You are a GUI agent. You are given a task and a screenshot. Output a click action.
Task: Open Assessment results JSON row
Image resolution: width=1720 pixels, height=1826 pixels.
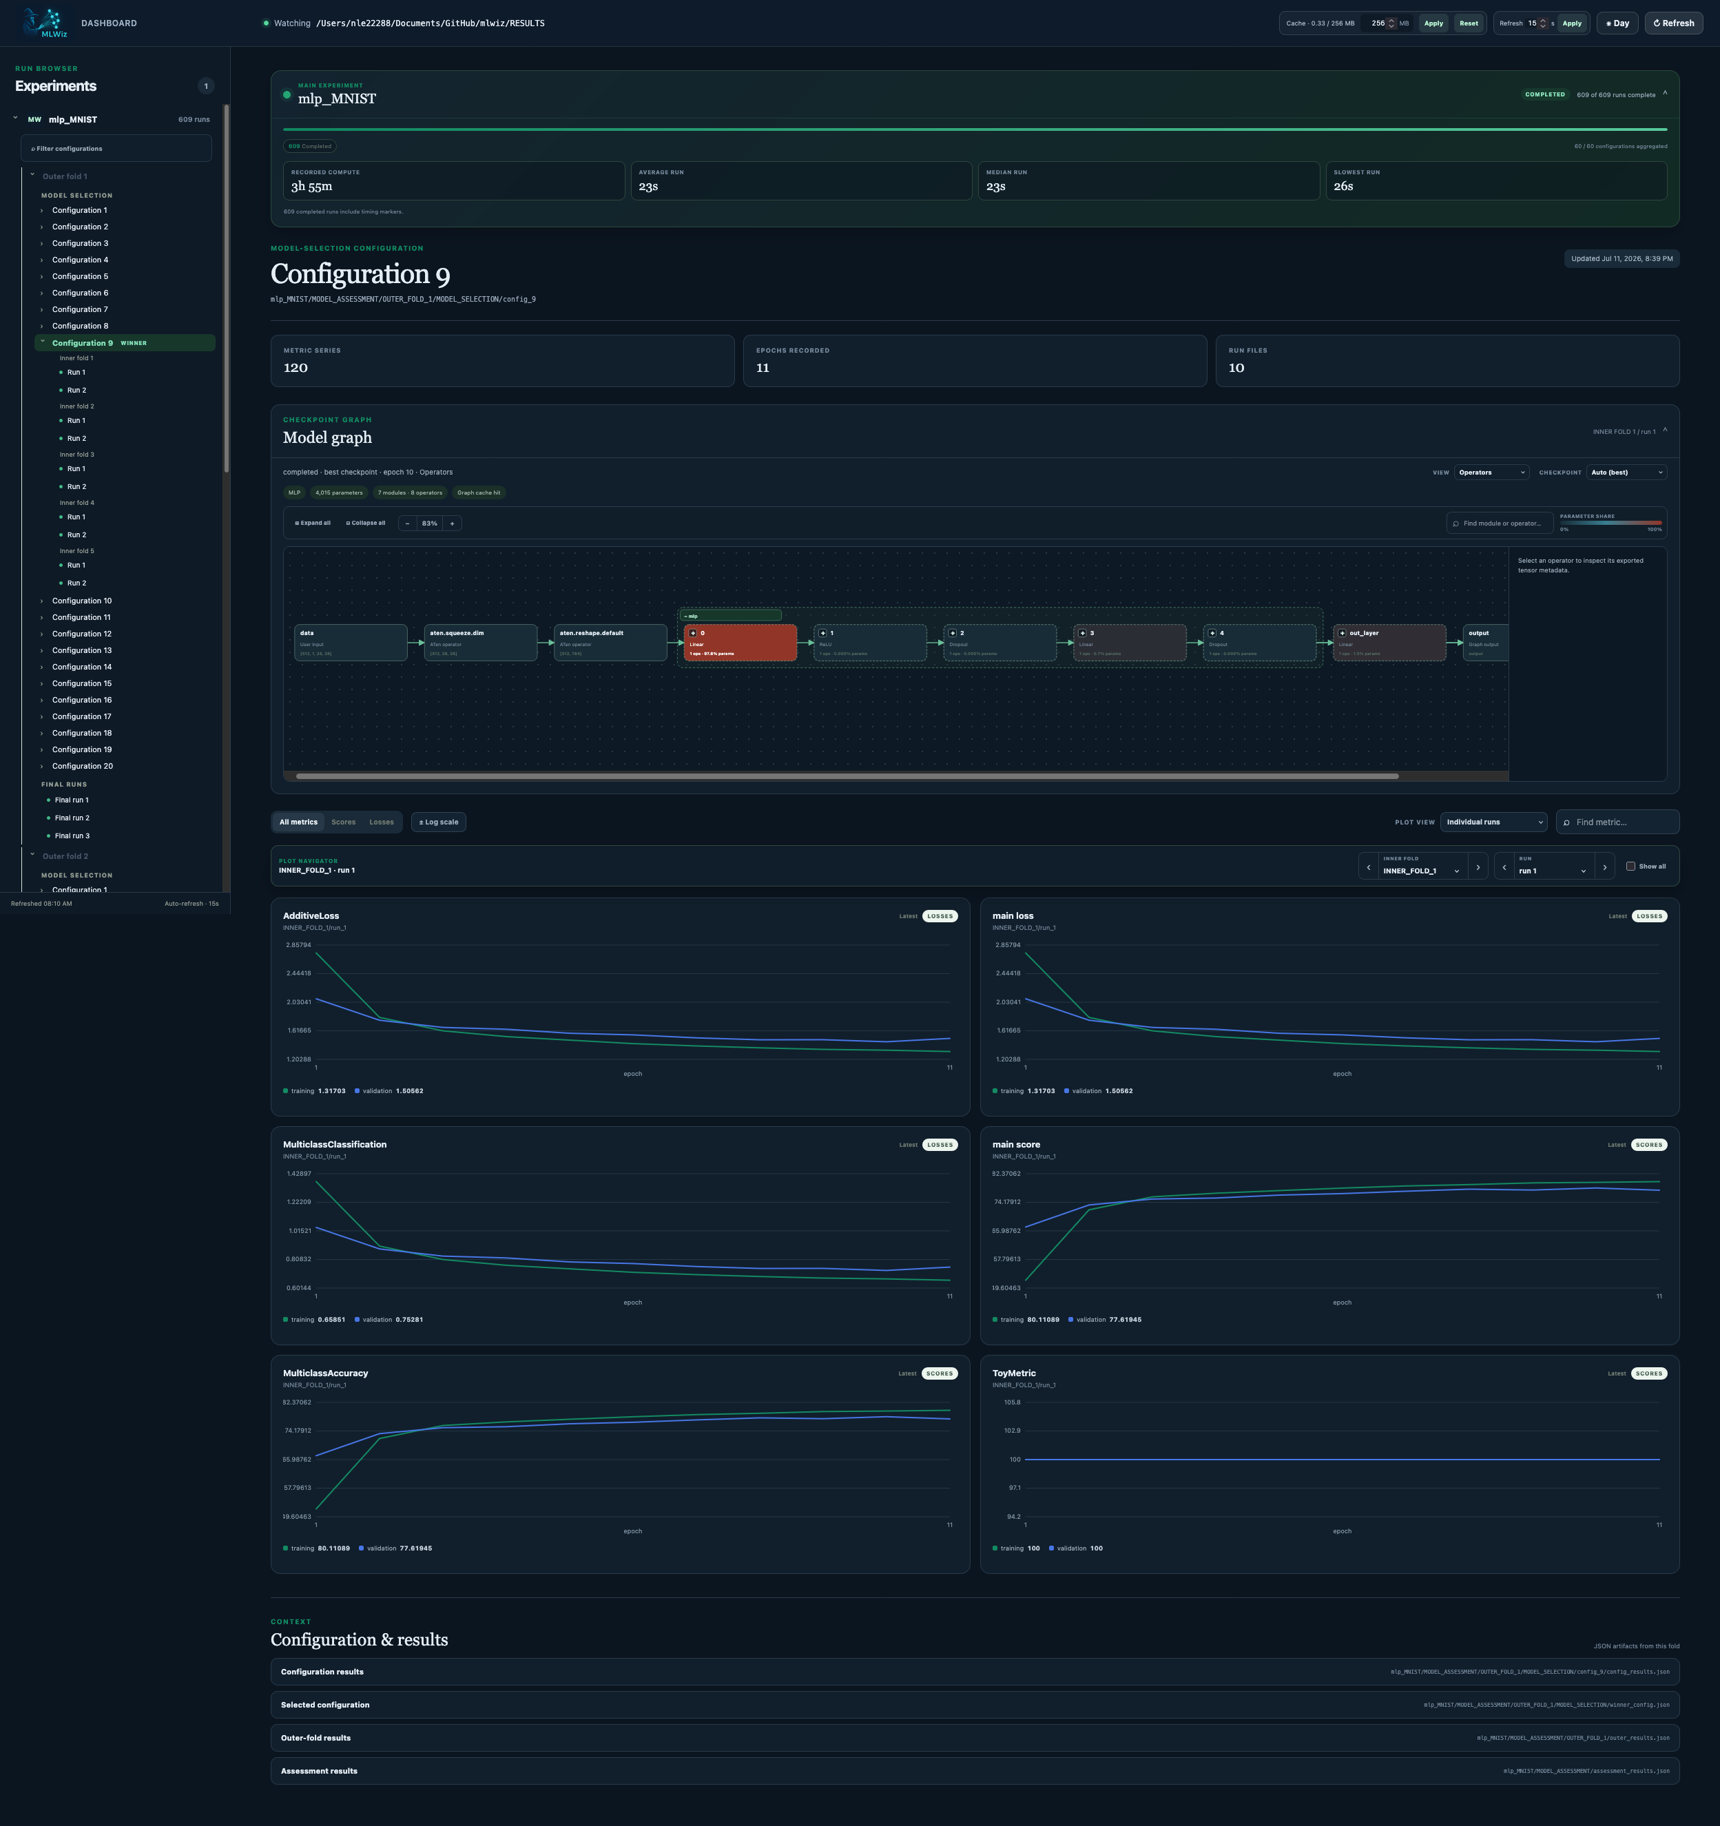coord(974,1771)
